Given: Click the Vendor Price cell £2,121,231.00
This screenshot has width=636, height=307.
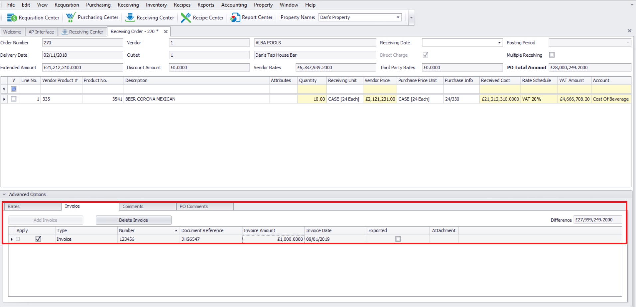Looking at the screenshot, I should point(380,99).
